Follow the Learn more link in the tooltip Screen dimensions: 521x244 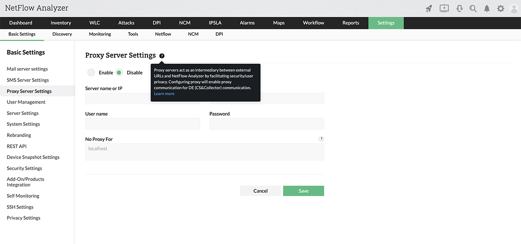[x=164, y=94]
